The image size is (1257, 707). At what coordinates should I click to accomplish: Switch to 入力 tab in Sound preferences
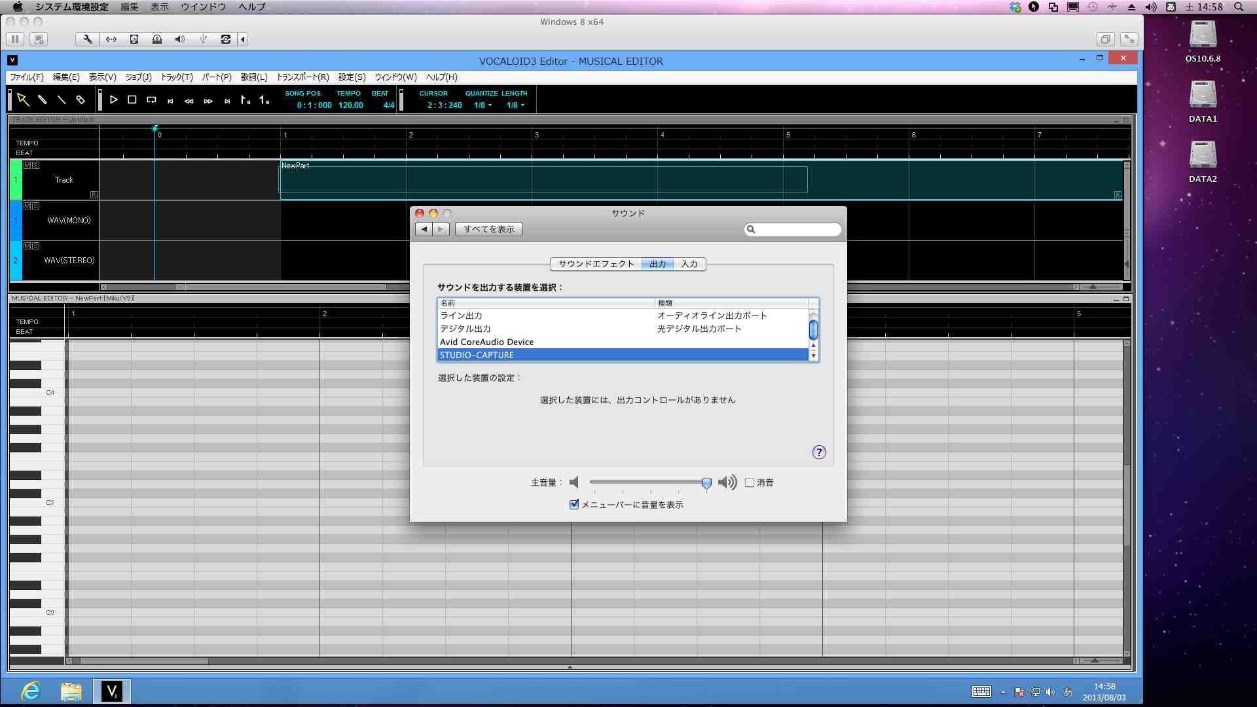[689, 264]
